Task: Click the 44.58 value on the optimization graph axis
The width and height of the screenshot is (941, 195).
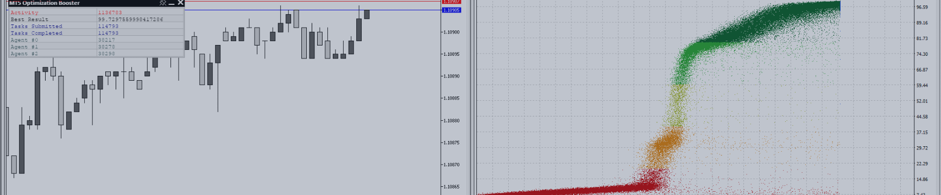Action: point(922,117)
